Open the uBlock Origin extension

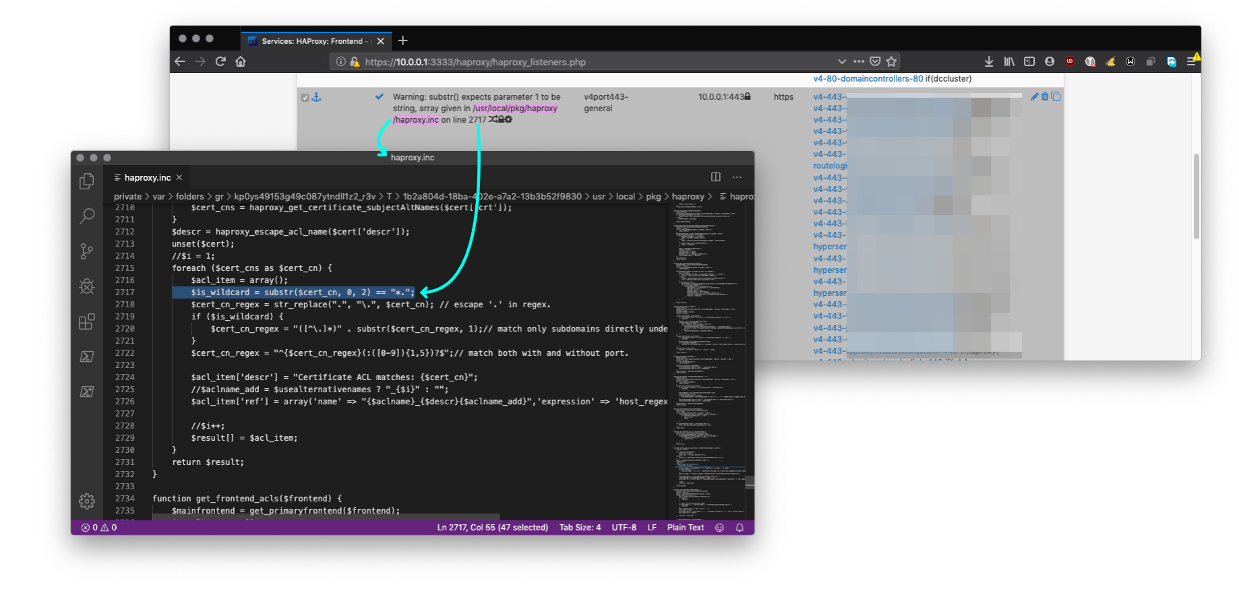[1070, 61]
